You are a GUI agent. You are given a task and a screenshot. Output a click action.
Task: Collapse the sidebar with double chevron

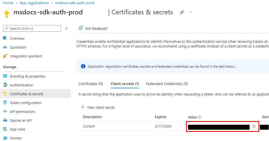coord(66,28)
